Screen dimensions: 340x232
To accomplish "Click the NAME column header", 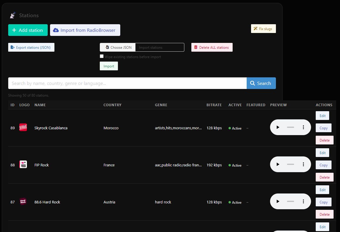I will pyautogui.click(x=40, y=105).
